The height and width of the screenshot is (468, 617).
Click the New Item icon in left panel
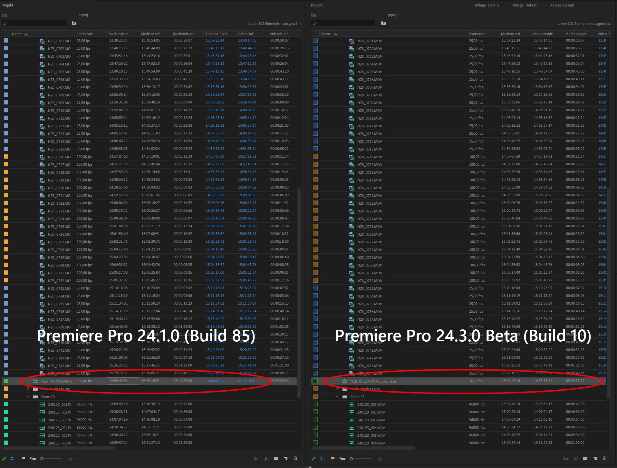tap(286, 458)
